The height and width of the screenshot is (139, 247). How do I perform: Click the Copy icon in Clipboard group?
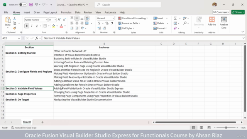(x=15, y=23)
